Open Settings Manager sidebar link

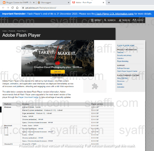[x=123, y=68]
